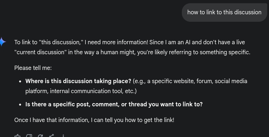Mark the response with thumbs down
The image size is (269, 137).
click(29, 136)
